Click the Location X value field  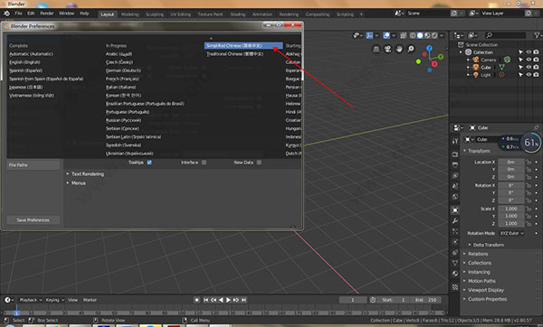pos(511,162)
